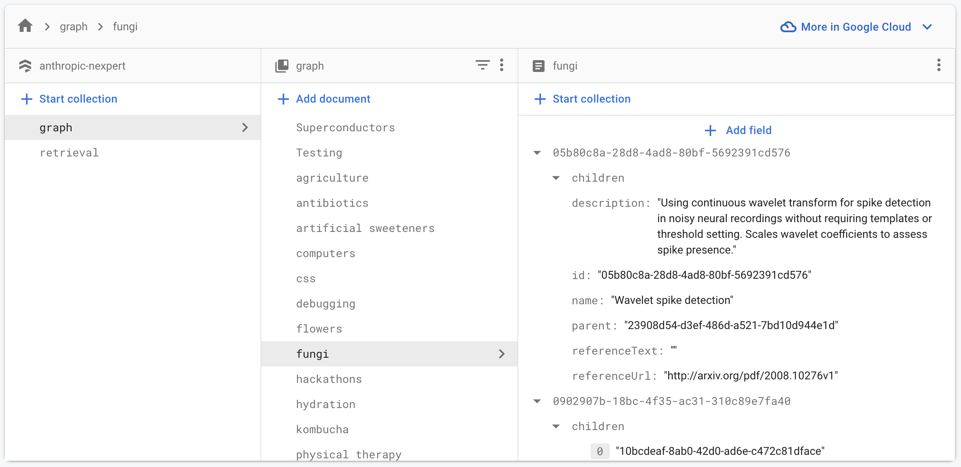961x467 pixels.
Task: Click Start collection under fungi document
Action: tap(582, 99)
